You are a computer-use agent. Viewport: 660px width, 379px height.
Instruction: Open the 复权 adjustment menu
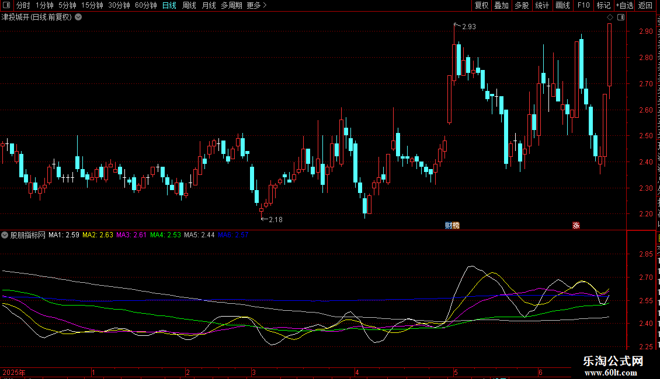point(481,5)
